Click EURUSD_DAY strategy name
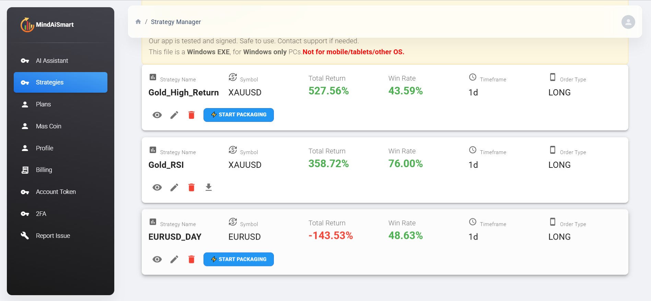The image size is (651, 301). tap(175, 237)
